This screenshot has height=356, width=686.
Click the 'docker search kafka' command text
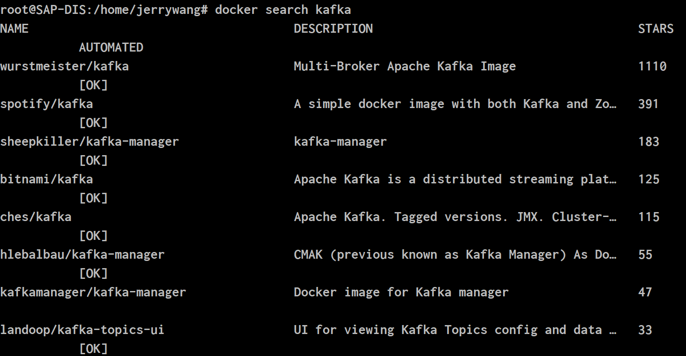(x=283, y=10)
